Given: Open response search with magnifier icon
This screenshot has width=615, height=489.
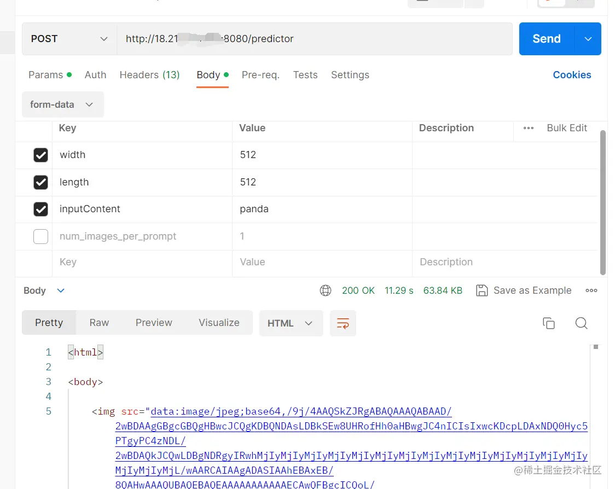Looking at the screenshot, I should [581, 323].
